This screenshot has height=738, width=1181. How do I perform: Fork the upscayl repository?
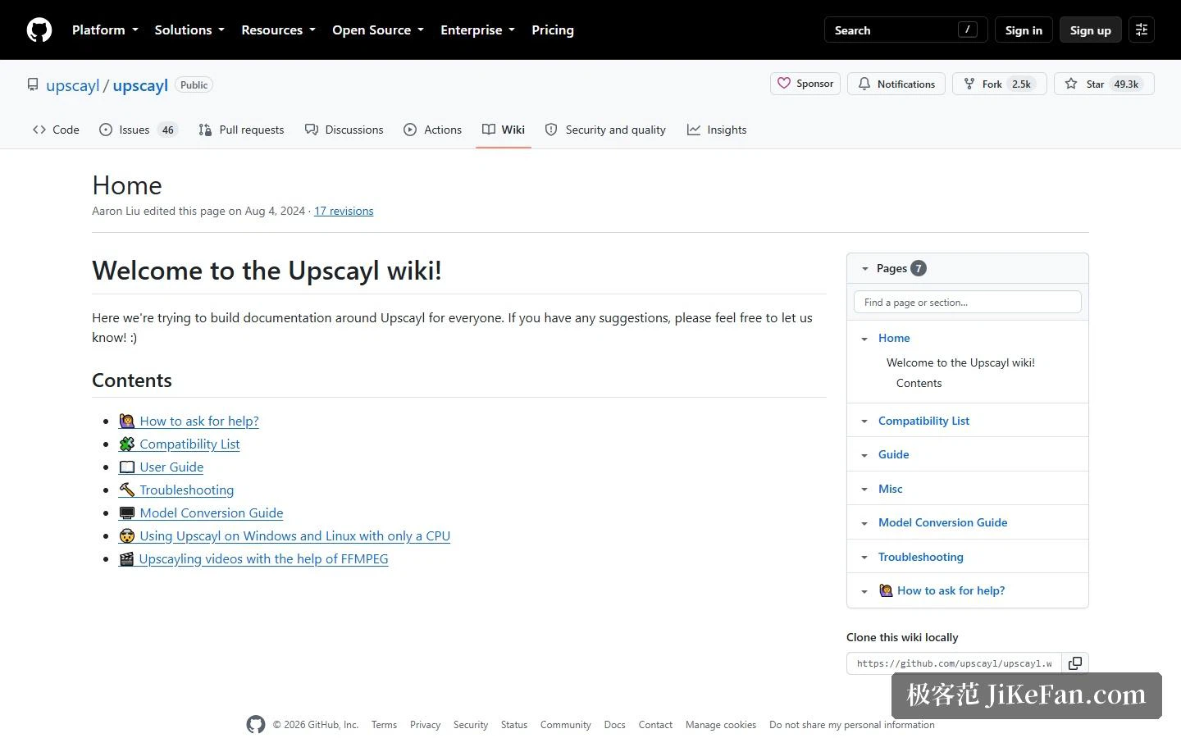coord(999,84)
